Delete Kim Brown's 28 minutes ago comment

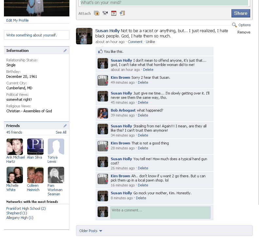pos(143,148)
